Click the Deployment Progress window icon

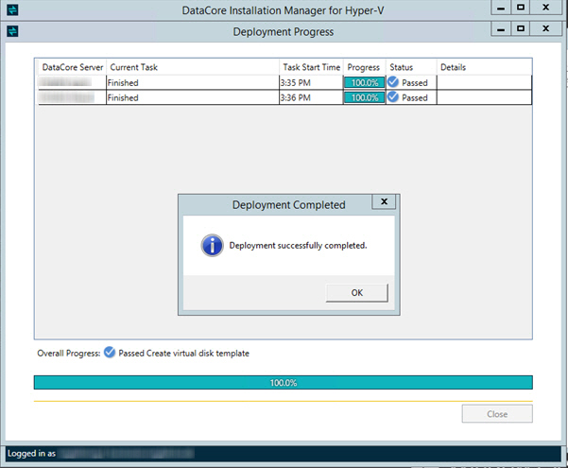point(12,31)
